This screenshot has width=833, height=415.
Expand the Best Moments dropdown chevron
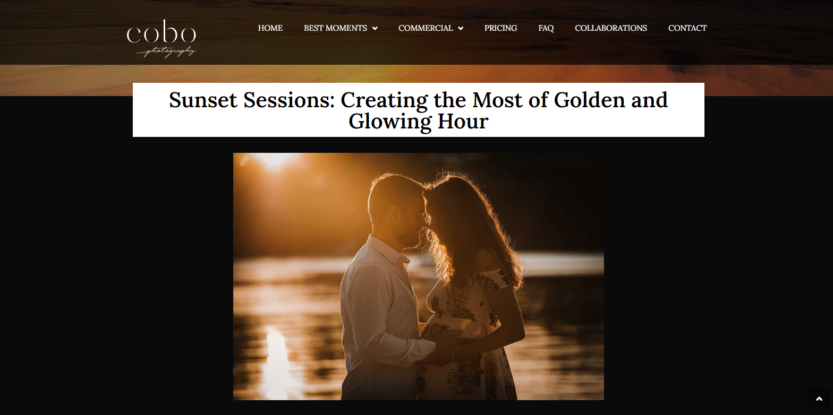click(x=375, y=28)
